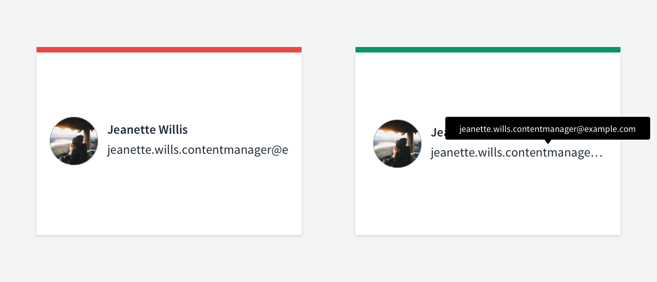Viewport: 657px width, 282px height.
Task: Click the word Willis in the left card
Action: tap(173, 130)
